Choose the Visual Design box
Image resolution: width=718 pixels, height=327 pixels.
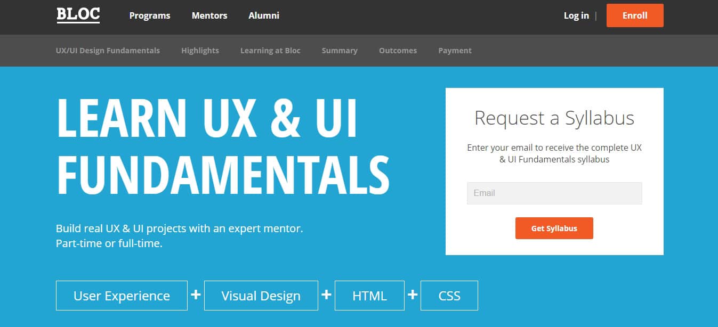(x=261, y=296)
